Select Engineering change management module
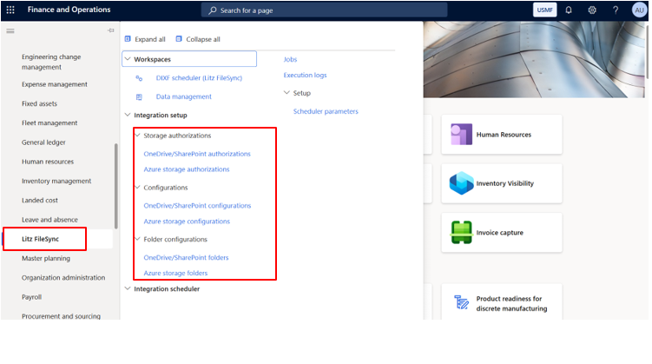This screenshot has width=652, height=364. pyautogui.click(x=51, y=62)
